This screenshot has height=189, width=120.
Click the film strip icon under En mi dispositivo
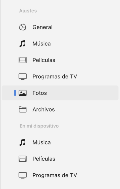[x=23, y=159]
